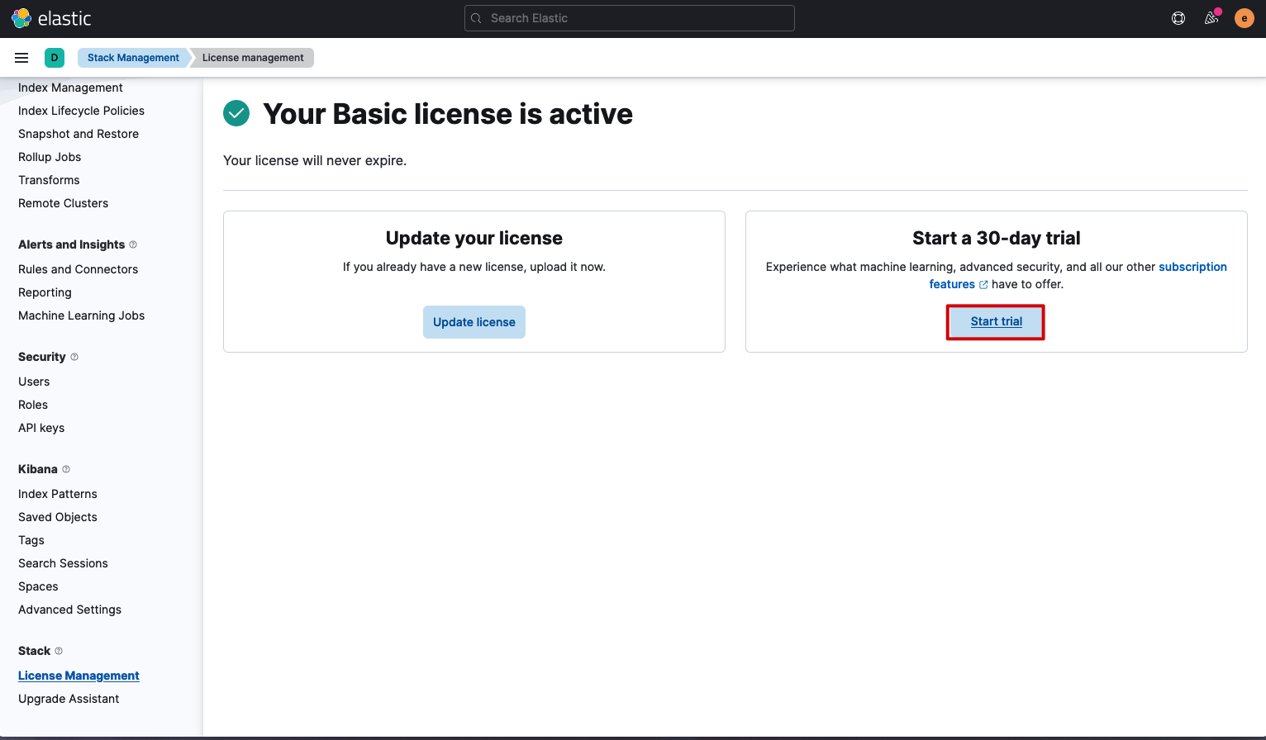Screen dimensions: 1266x740
Task: Go to Snapshot and Restore
Action: coord(79,134)
